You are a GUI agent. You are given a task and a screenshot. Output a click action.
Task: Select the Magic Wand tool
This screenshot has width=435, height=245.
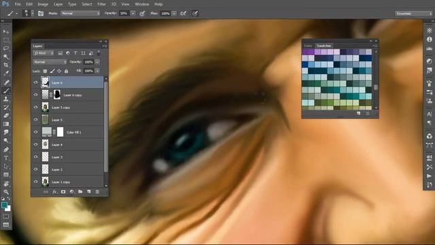point(6,56)
